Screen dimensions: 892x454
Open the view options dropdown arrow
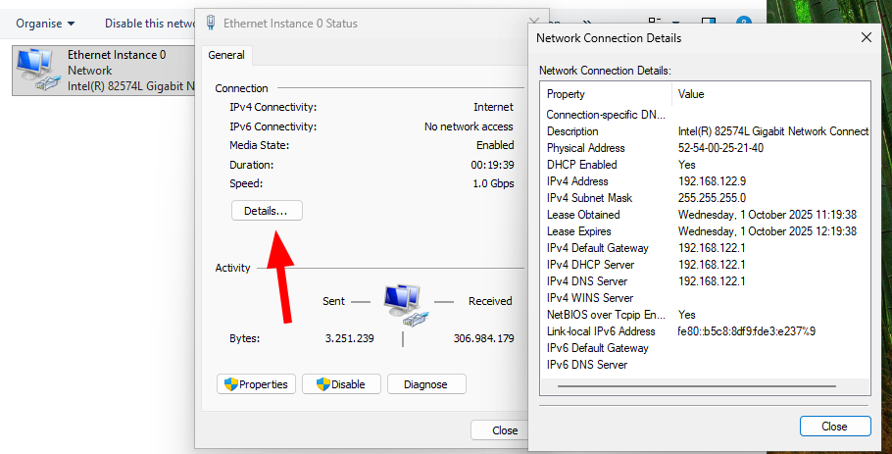click(x=676, y=22)
